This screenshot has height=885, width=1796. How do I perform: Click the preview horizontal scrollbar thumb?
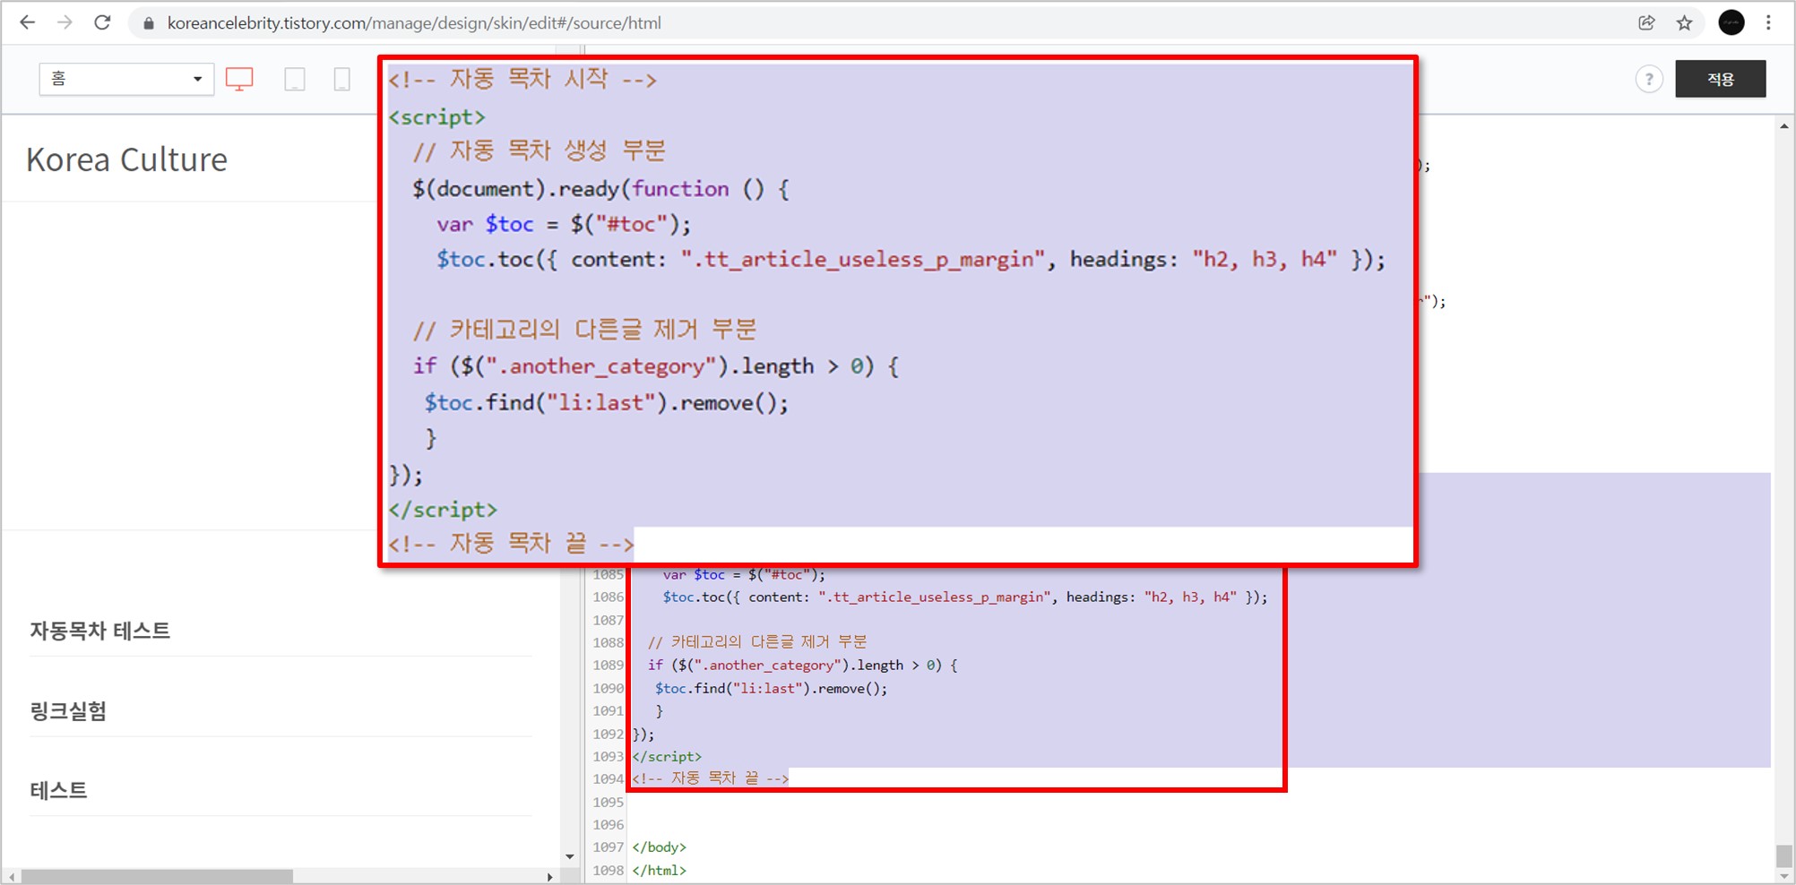pyautogui.click(x=157, y=876)
